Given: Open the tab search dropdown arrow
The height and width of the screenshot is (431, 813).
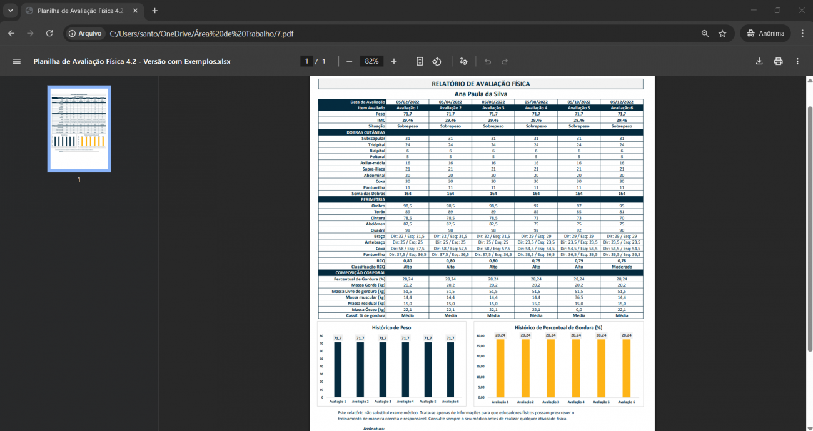Looking at the screenshot, I should [11, 11].
